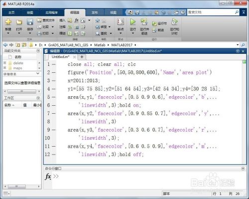Viewport: 249px width, 199px height.
Task: Click the Find Files (查找文件) button
Action: point(46,20)
